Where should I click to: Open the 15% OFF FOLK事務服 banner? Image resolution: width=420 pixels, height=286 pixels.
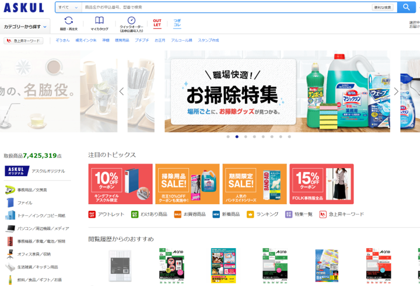coord(321,184)
